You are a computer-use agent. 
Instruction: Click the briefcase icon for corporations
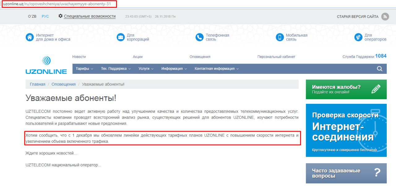pyautogui.click(x=121, y=37)
